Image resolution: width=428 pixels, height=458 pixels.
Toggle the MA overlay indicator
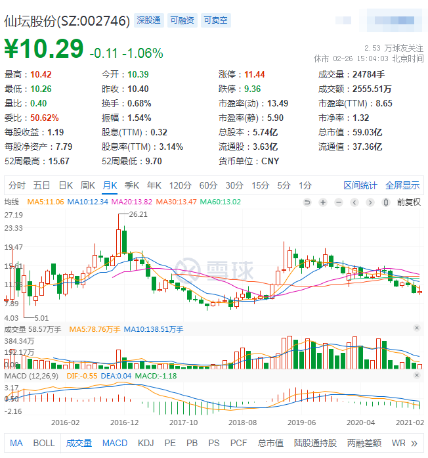(x=16, y=444)
